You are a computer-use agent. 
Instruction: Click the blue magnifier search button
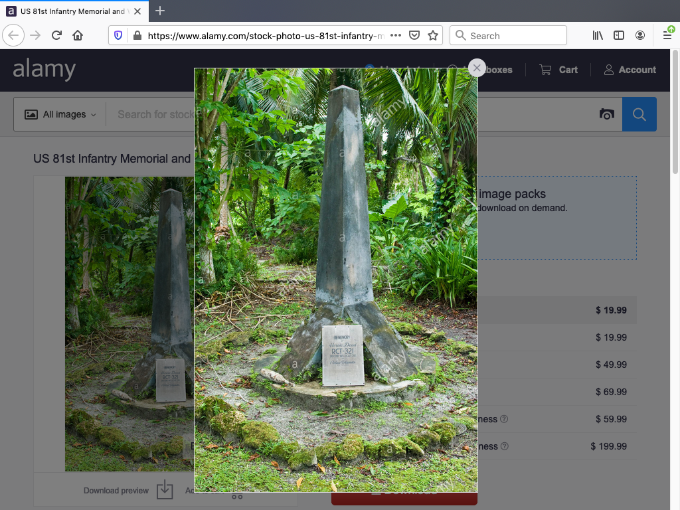pos(639,114)
